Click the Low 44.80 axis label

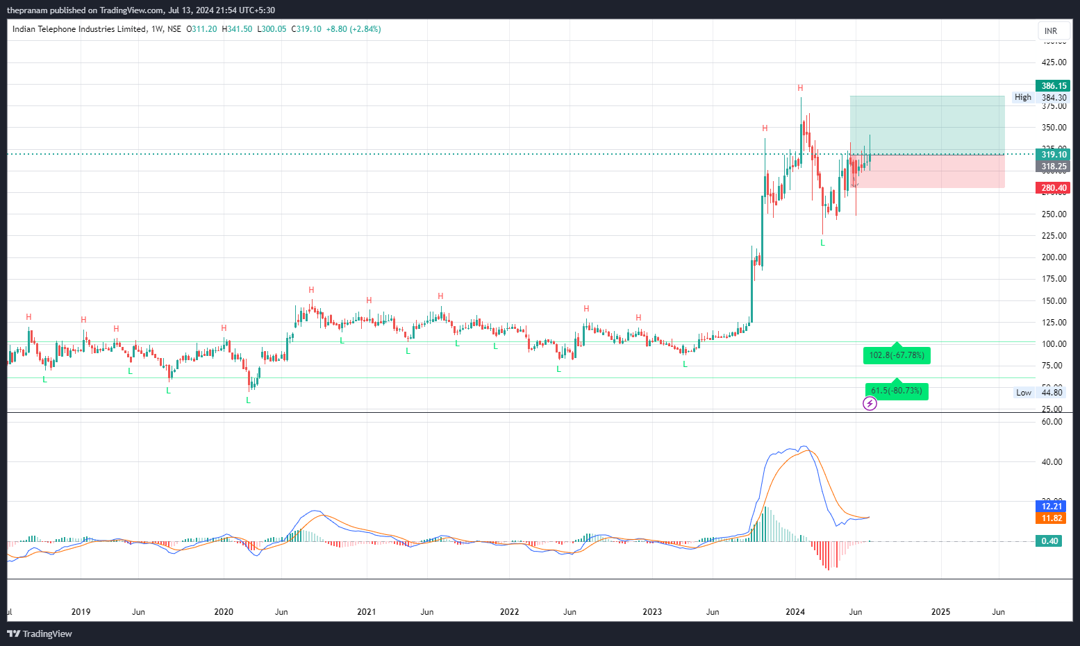tap(1041, 393)
